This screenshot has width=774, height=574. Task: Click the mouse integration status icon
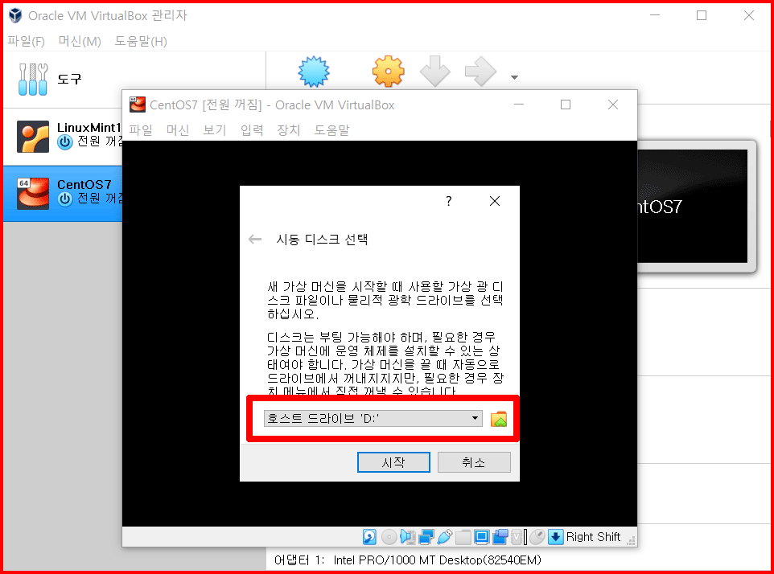tap(537, 537)
